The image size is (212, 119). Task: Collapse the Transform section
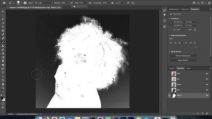(x=169, y=19)
